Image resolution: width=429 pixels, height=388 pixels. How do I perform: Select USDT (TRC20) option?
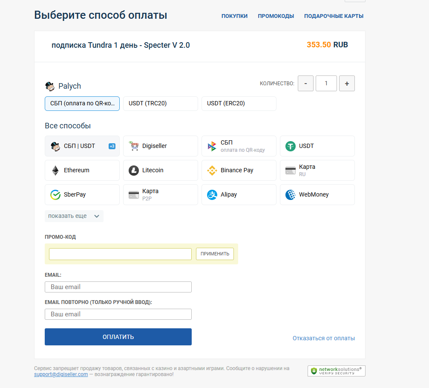tap(160, 104)
